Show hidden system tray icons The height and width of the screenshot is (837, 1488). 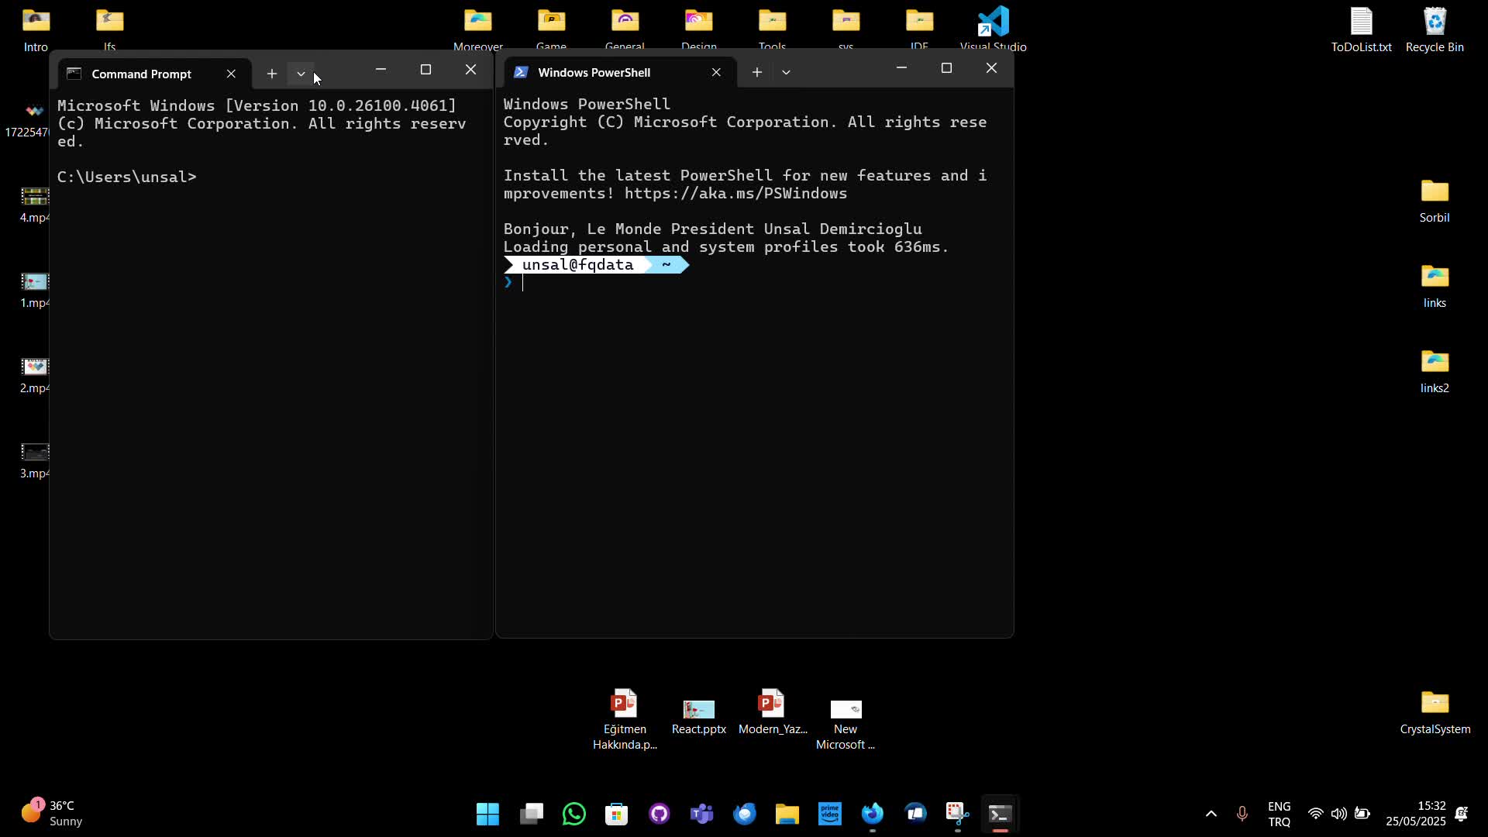pos(1211,814)
